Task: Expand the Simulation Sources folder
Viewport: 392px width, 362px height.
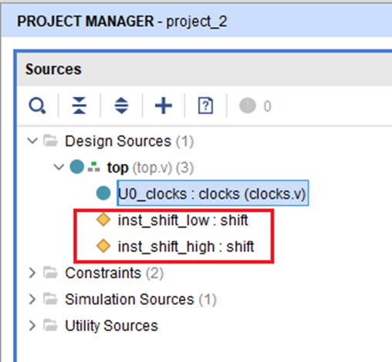Action: point(32,300)
